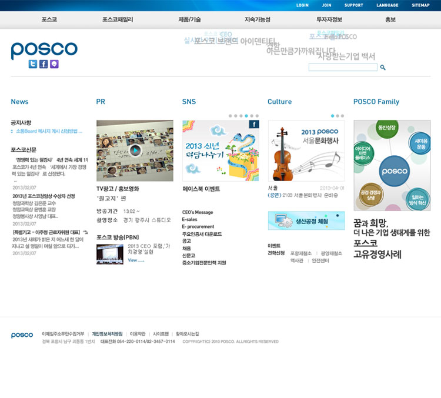Image resolution: width=441 pixels, height=398 pixels.
Task: Select the third Culture carousel dot
Action: (x=342, y=116)
